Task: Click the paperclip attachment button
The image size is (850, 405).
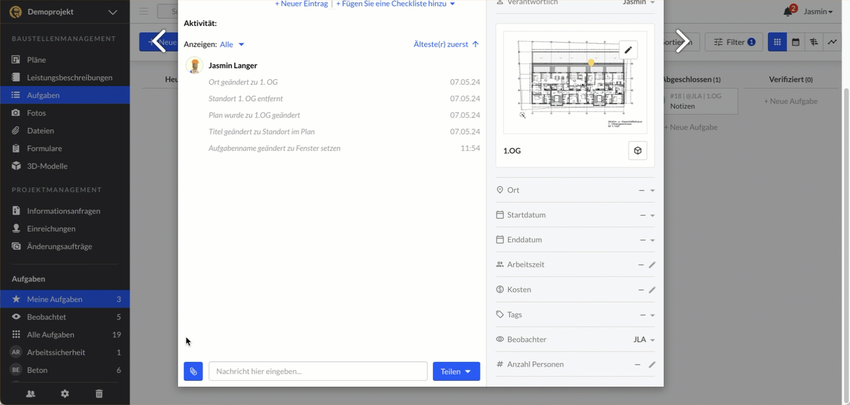Action: click(x=193, y=371)
